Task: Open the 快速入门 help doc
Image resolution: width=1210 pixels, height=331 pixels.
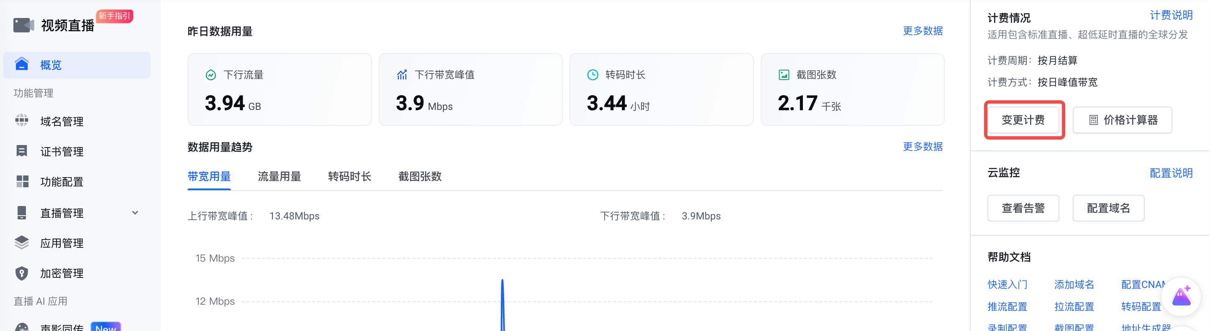Action: point(1007,285)
